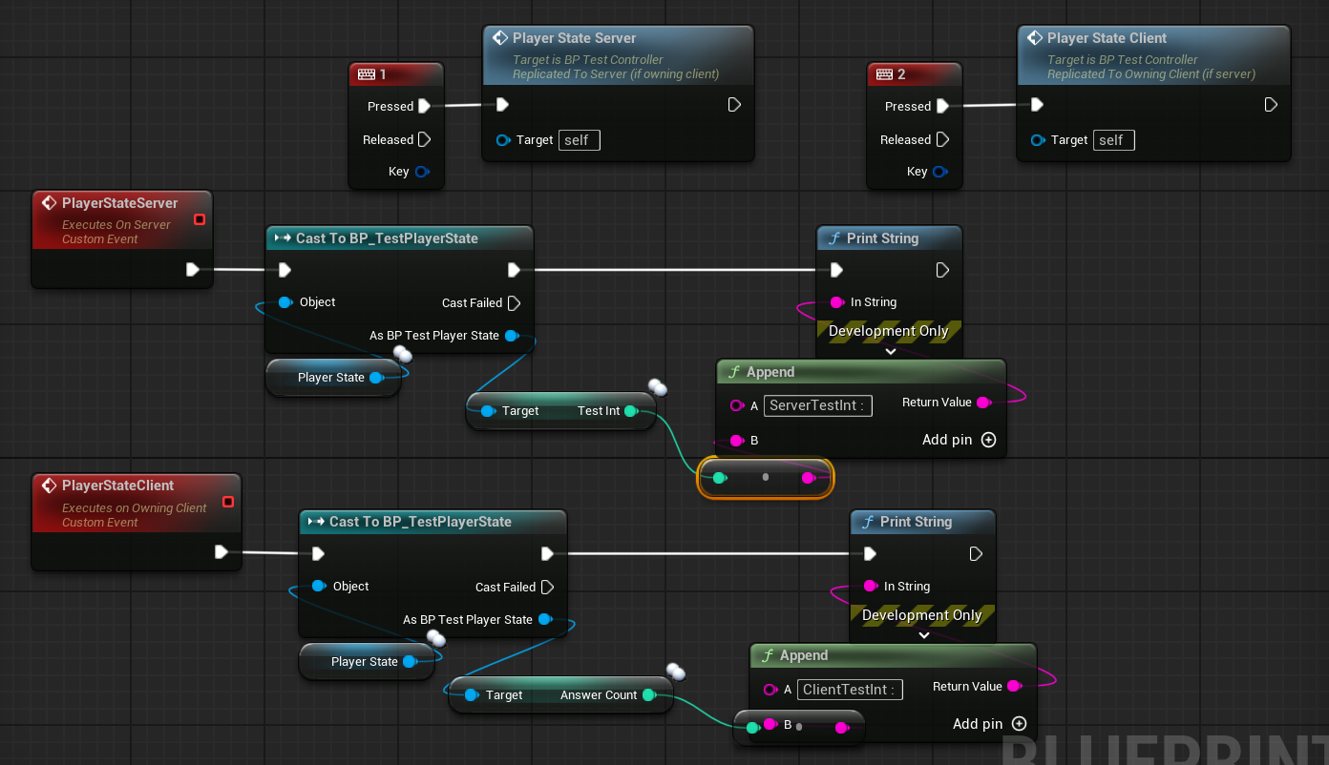Click the B pin on upper Append node
The height and width of the screenshot is (765, 1329).
point(737,441)
